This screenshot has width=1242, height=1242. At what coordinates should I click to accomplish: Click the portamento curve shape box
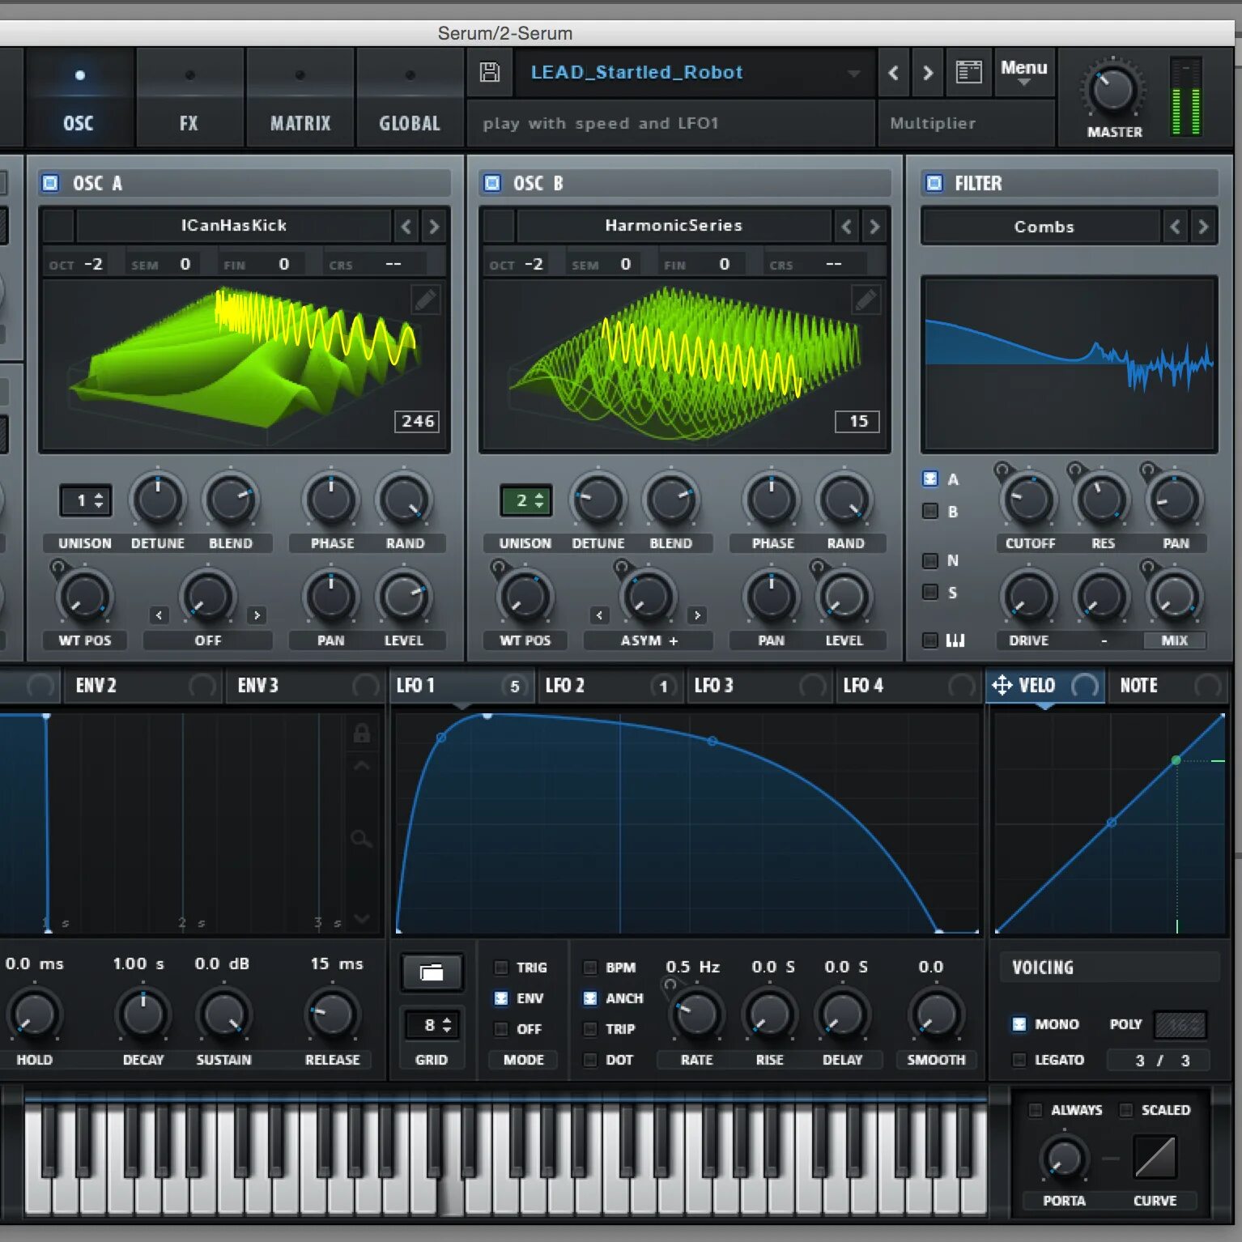[1155, 1156]
